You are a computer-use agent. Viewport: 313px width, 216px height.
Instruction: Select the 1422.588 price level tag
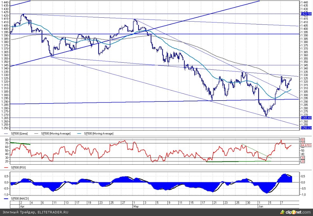[x=306, y=13]
